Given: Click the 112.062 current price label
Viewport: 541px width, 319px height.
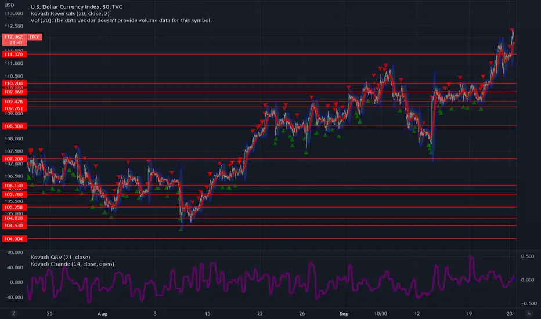Looking at the screenshot, I should (13, 37).
